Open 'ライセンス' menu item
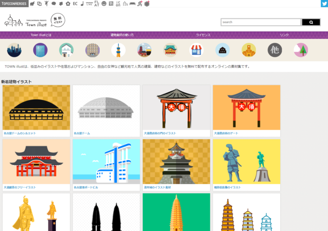 [x=203, y=35]
